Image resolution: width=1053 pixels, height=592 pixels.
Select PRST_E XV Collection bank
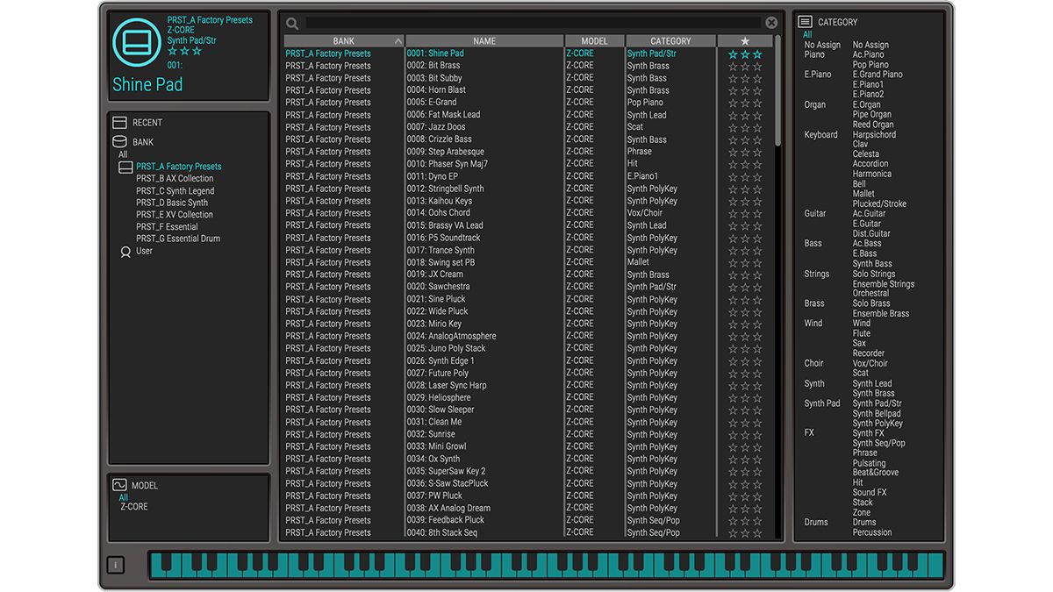click(175, 215)
